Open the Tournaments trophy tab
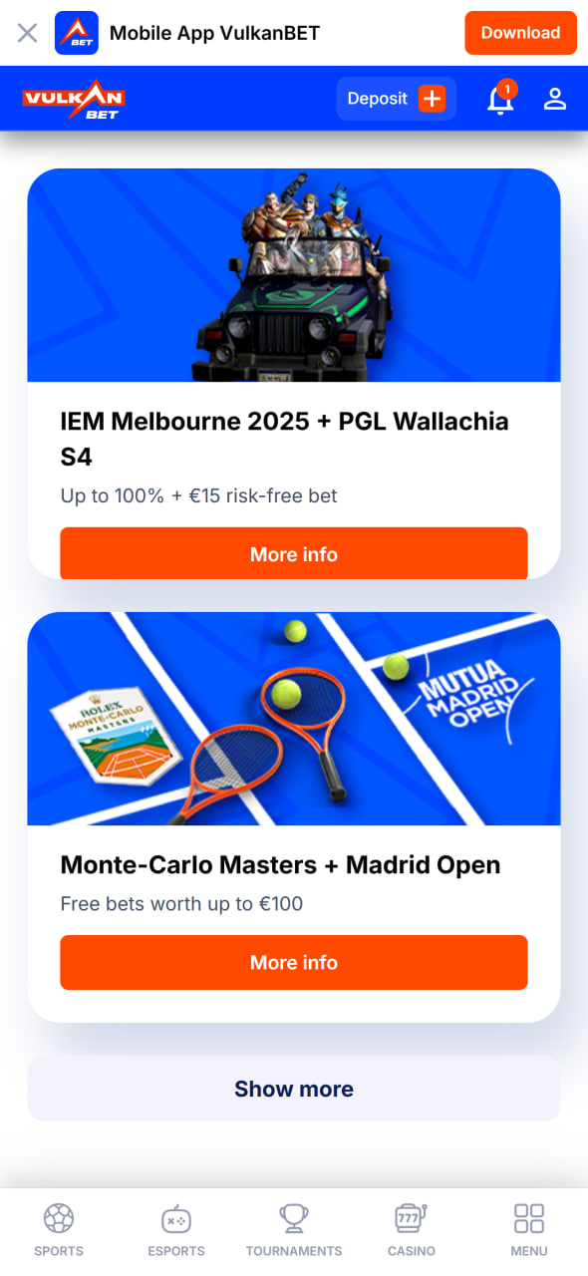 click(294, 1230)
